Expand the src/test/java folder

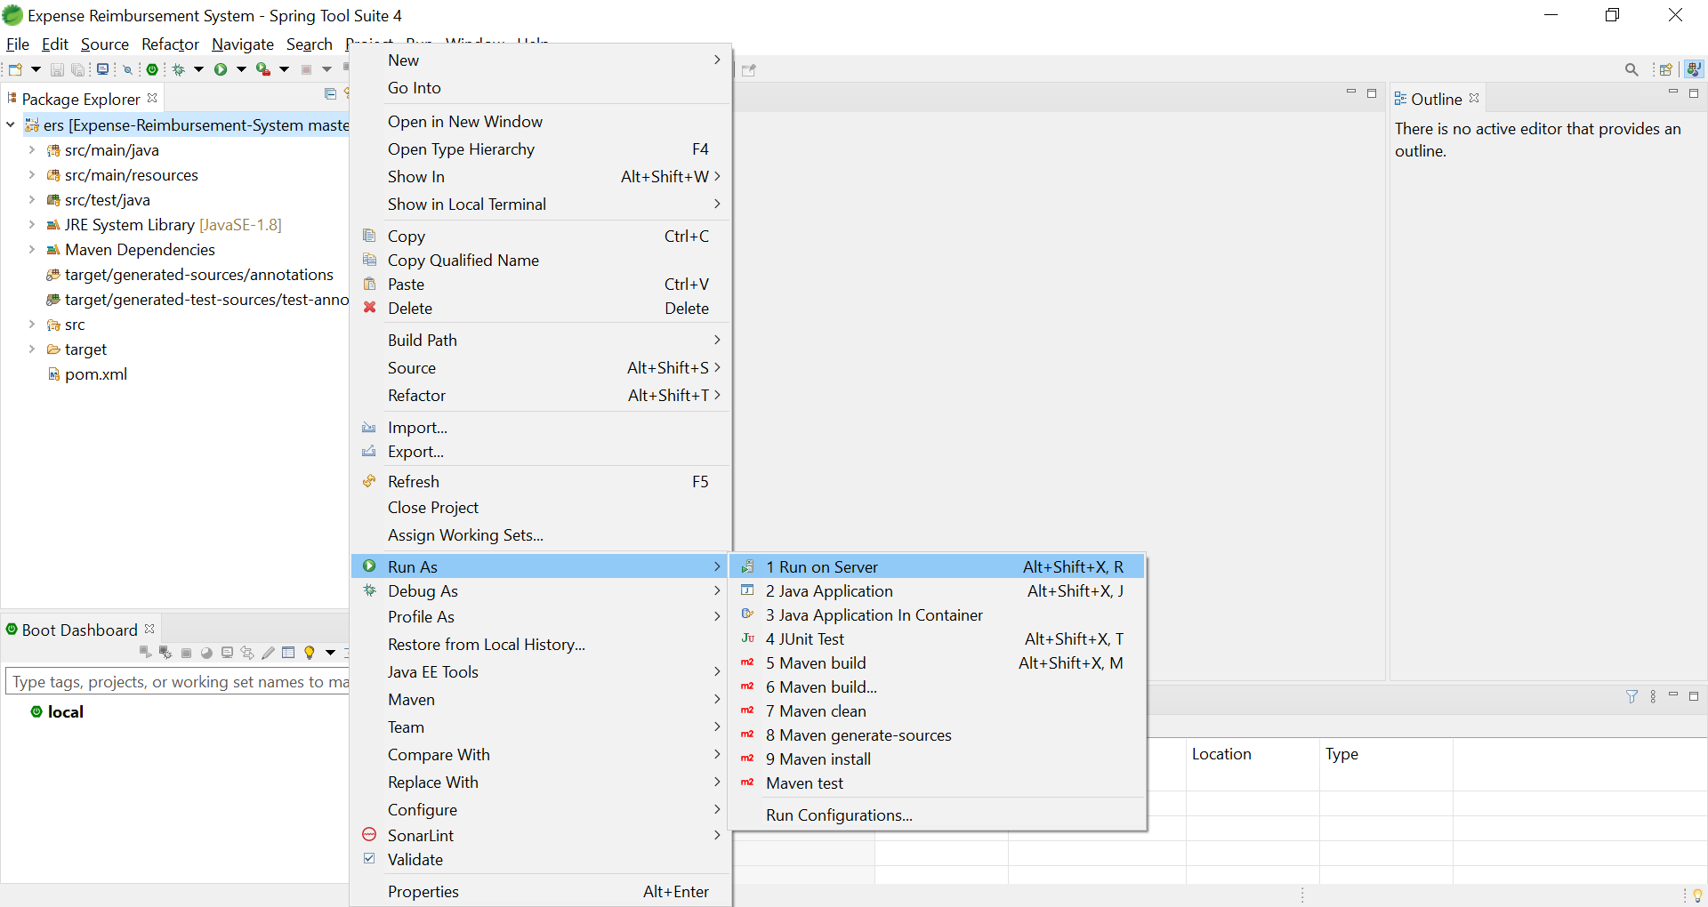coord(32,199)
